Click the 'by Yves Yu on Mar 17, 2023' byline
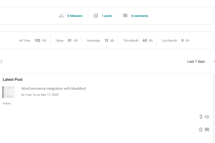215x143 pixels. (40, 95)
